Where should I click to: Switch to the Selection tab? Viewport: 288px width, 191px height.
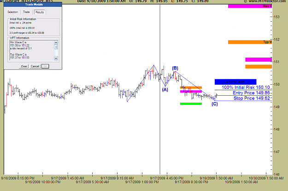pyautogui.click(x=13, y=12)
